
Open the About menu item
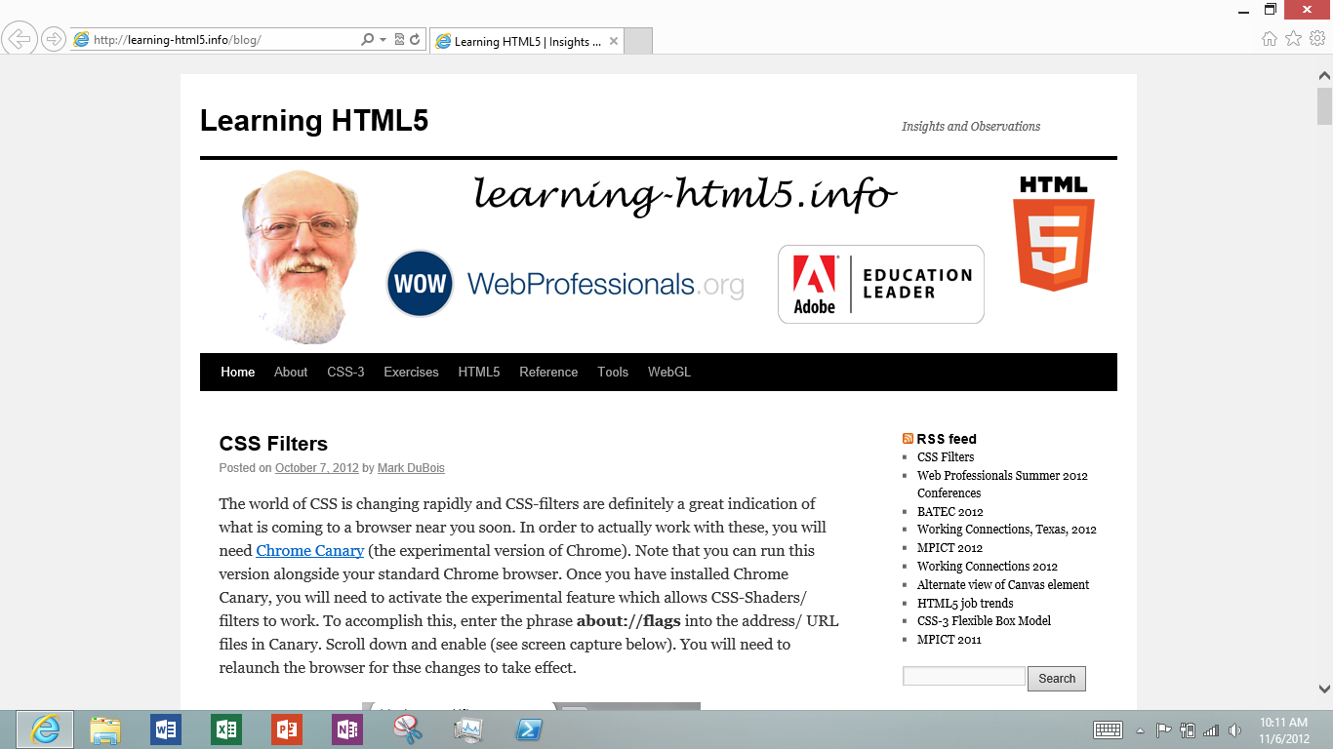(x=291, y=372)
